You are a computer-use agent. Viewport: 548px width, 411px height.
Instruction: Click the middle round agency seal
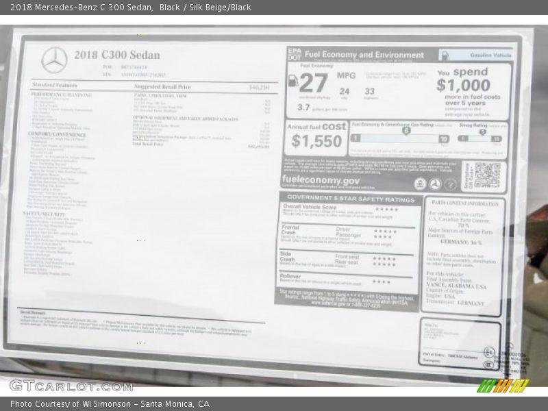(435, 184)
